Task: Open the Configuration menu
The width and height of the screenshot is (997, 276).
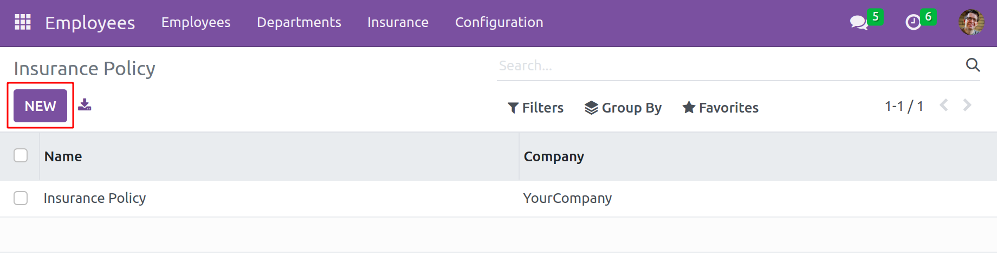Action: point(498,22)
